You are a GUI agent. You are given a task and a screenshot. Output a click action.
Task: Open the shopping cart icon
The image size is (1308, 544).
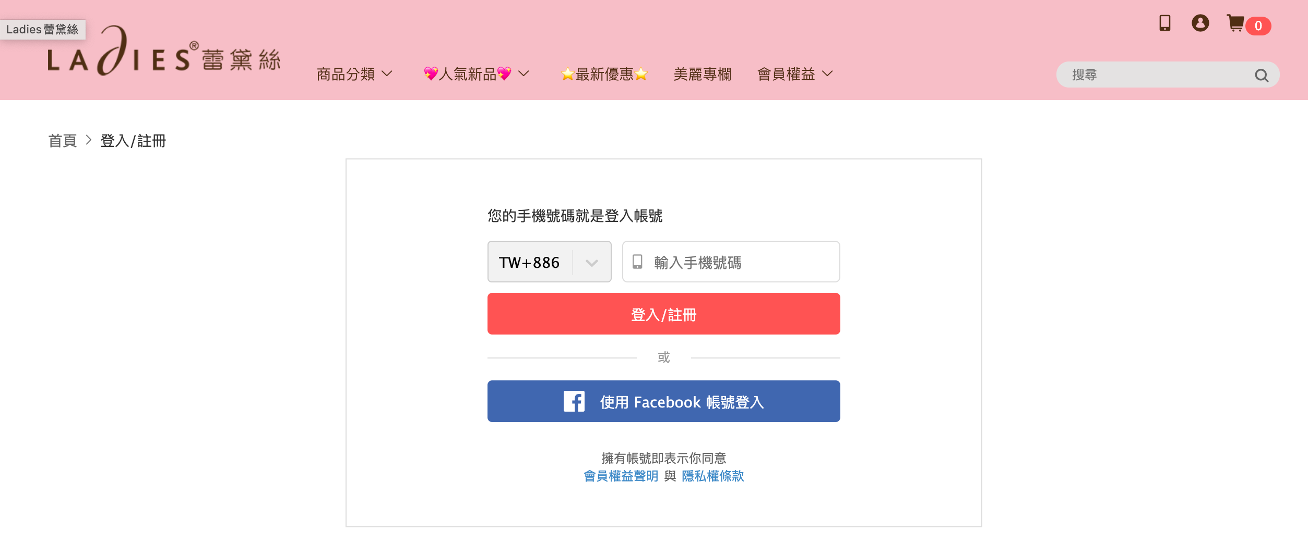(1235, 23)
